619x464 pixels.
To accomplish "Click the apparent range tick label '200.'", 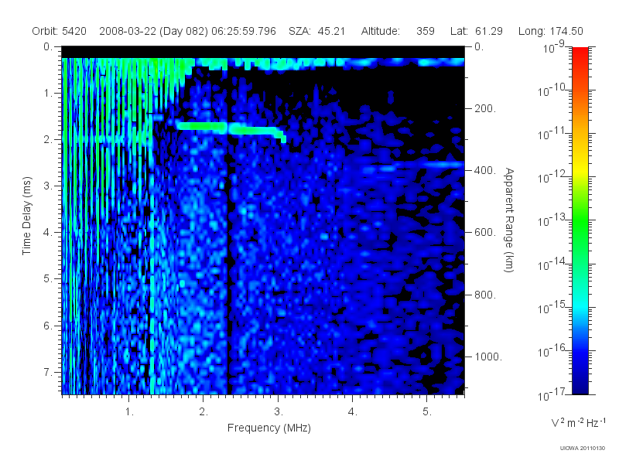I will [485, 108].
